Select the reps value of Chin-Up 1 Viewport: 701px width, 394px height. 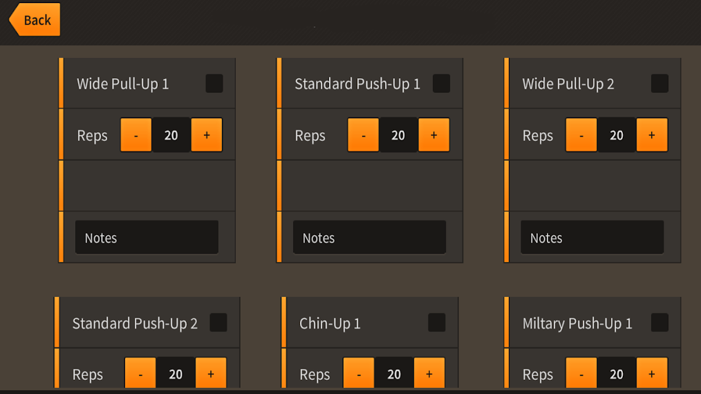(394, 373)
